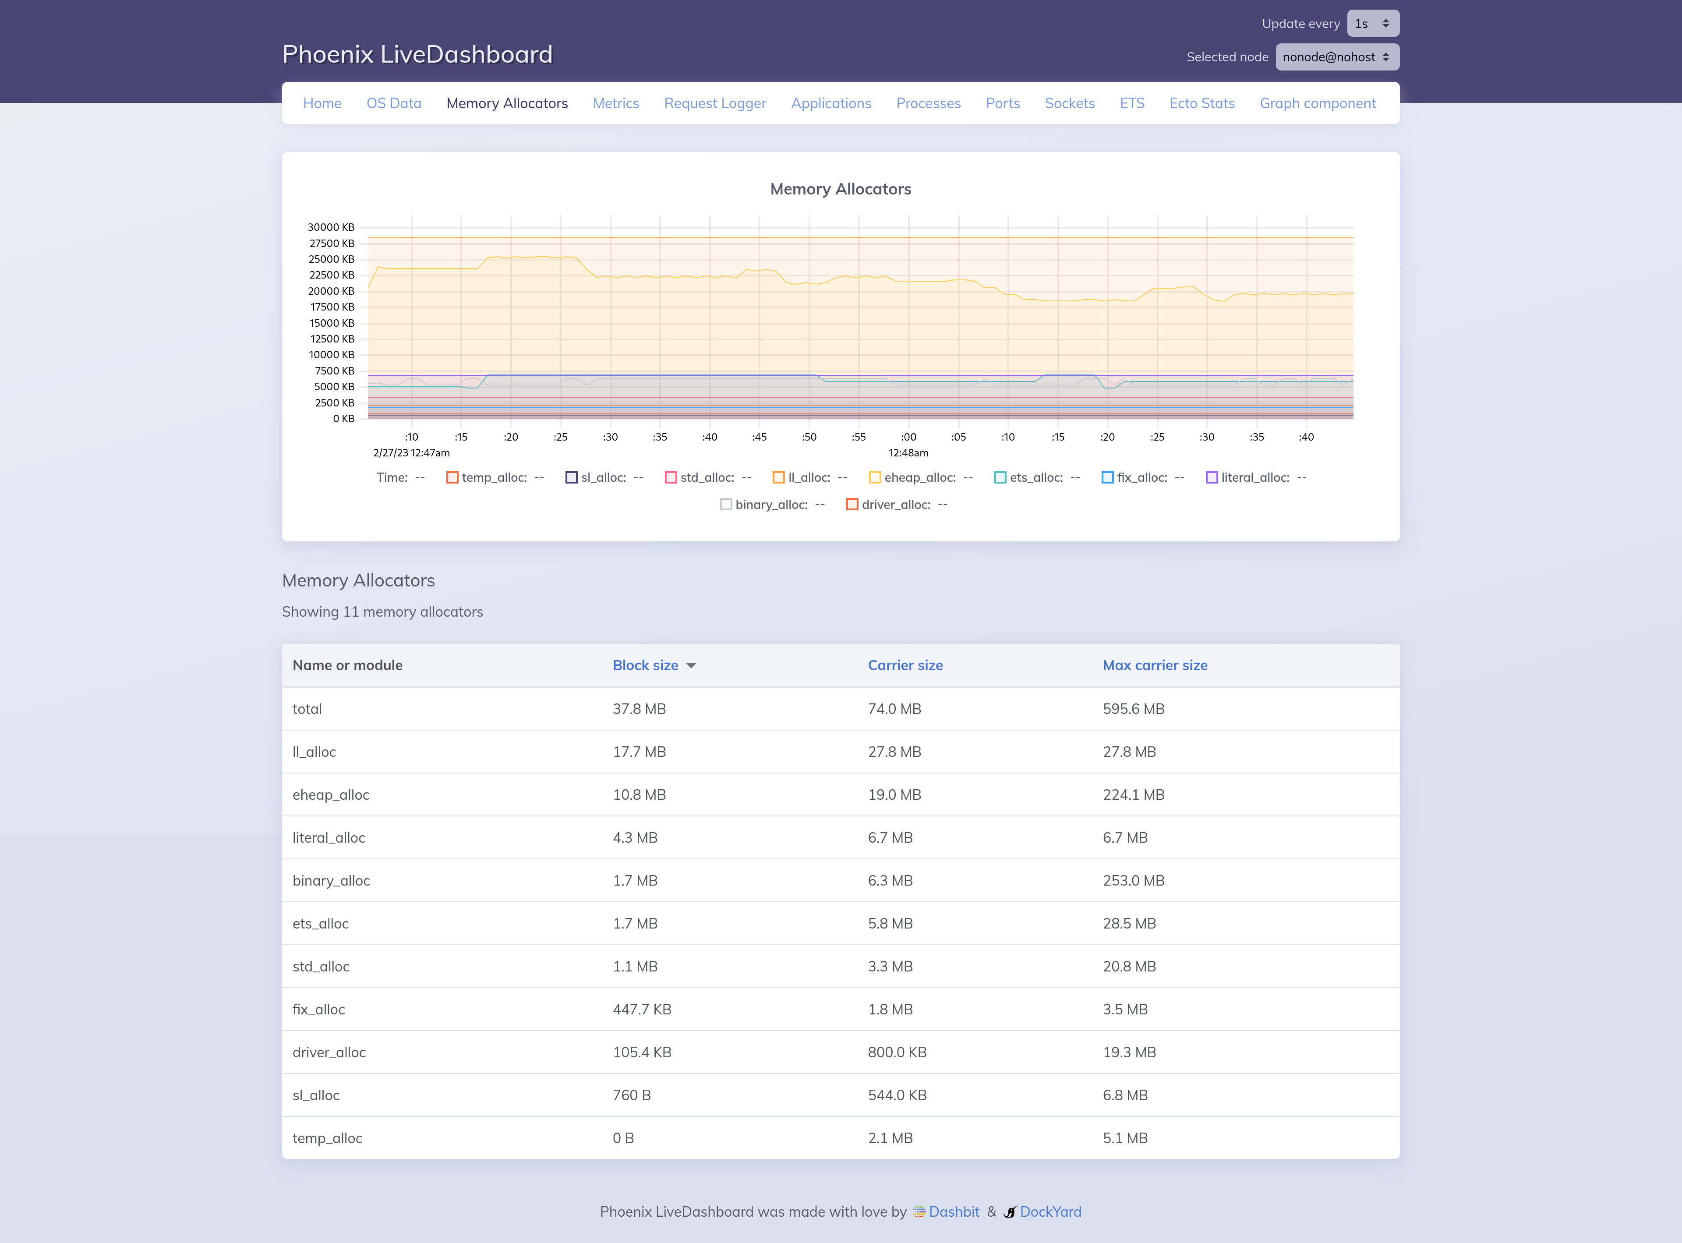1682x1243 pixels.
Task: Toggle the driver_alloc series in chart legend
Action: [853, 504]
